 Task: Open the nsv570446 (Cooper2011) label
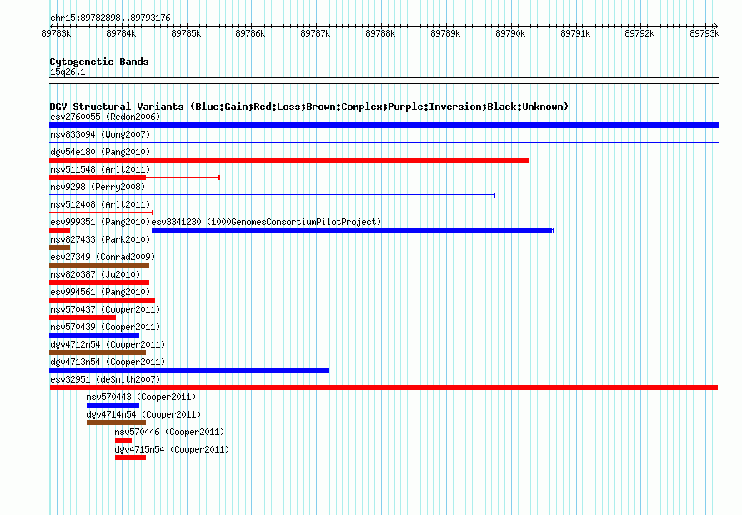click(x=169, y=432)
